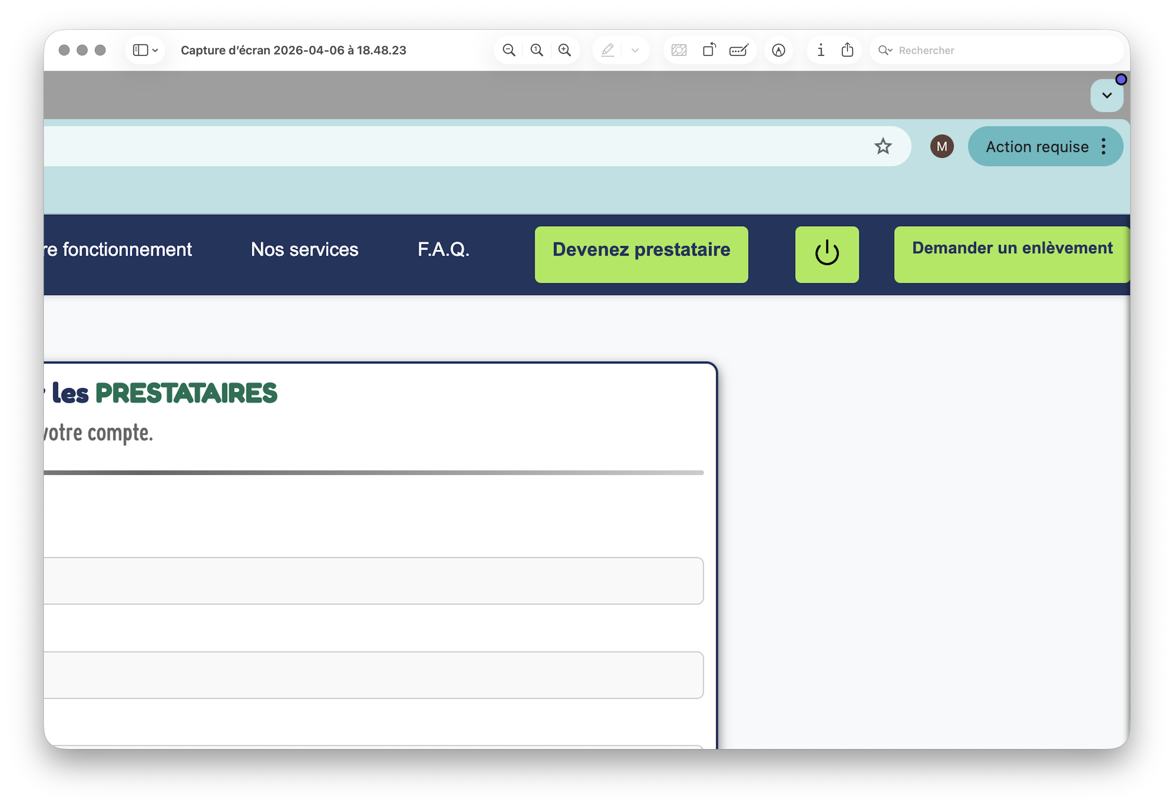This screenshot has width=1174, height=807.
Task: Open the image info inspector
Action: [x=821, y=50]
